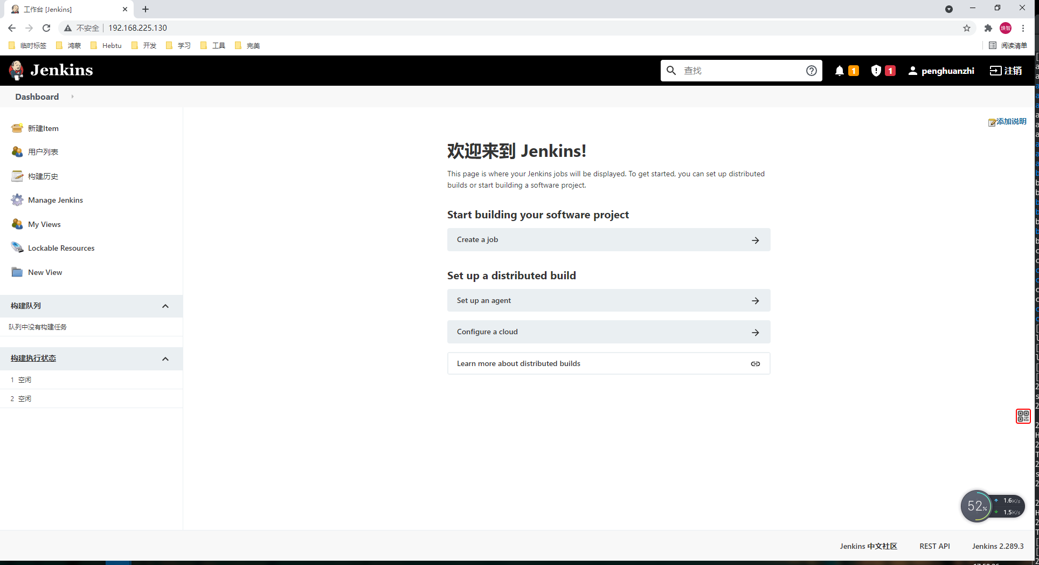Click the Set up an agent label
The height and width of the screenshot is (565, 1039).
point(484,300)
